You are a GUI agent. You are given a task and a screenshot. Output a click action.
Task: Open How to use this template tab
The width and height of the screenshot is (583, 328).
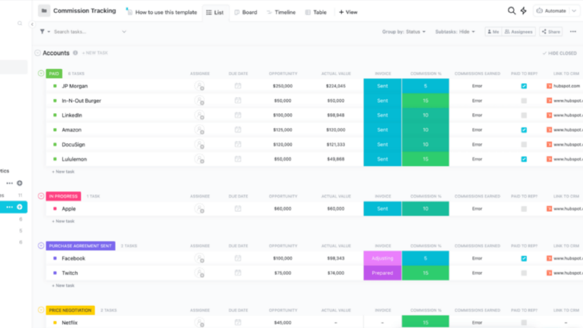pyautogui.click(x=161, y=12)
